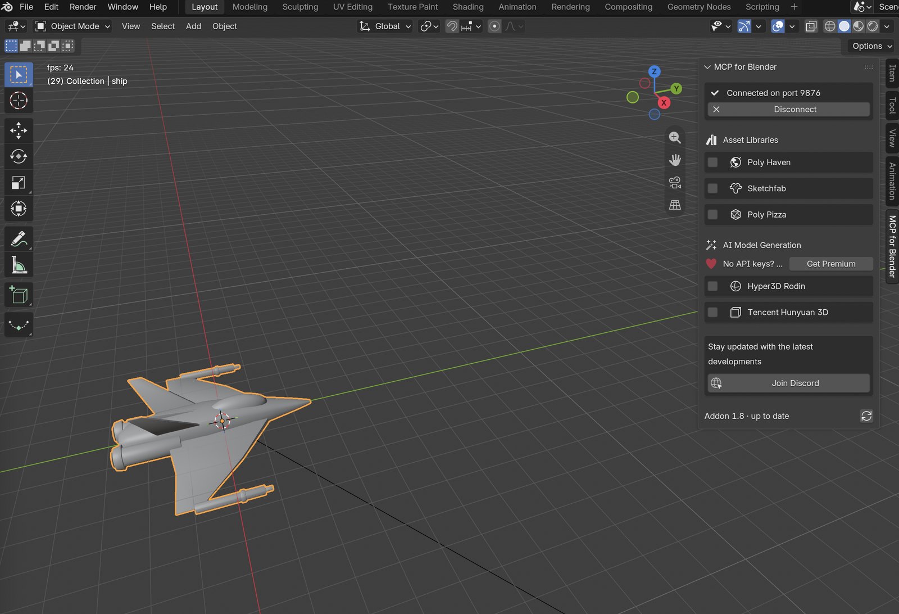Open the Item sidebar tab
Screen dimensions: 899x614
[x=892, y=73]
